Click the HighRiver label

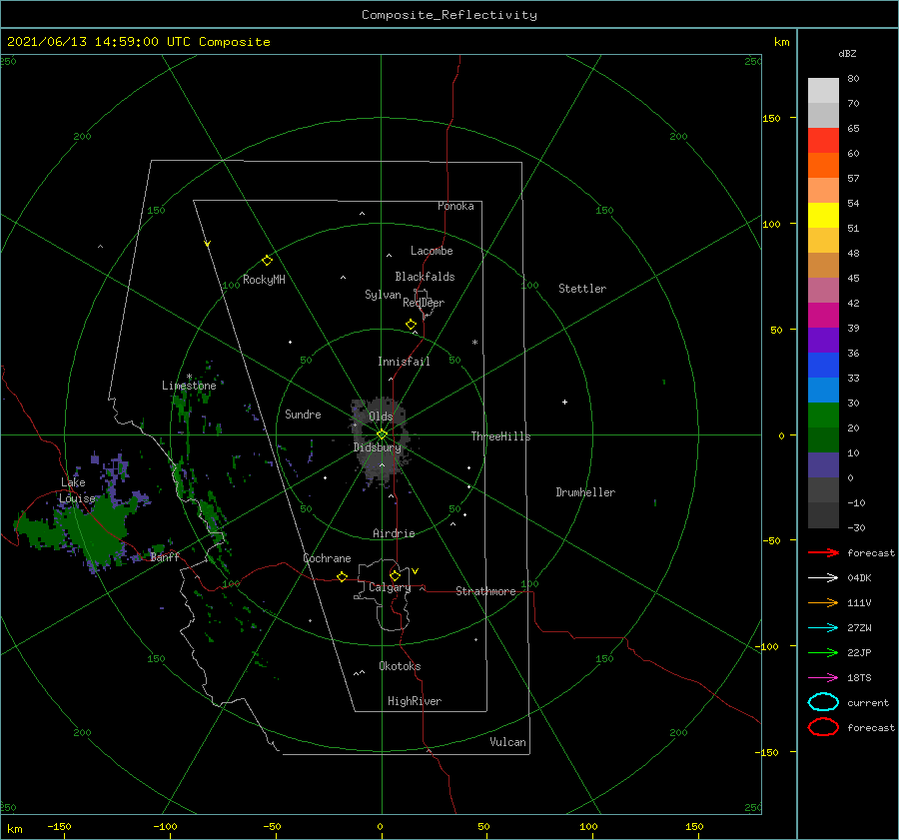click(415, 701)
